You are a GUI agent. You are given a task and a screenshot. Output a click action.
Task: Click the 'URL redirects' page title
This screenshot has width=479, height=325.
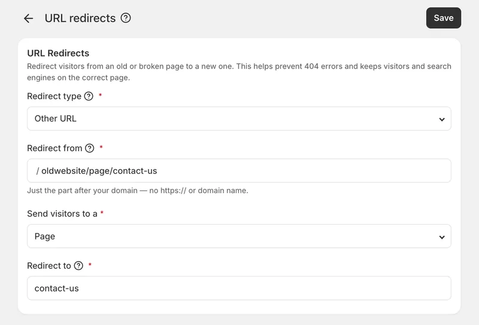[x=80, y=19]
